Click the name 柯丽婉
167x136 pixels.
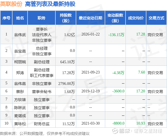pyautogui.click(x=20, y=62)
